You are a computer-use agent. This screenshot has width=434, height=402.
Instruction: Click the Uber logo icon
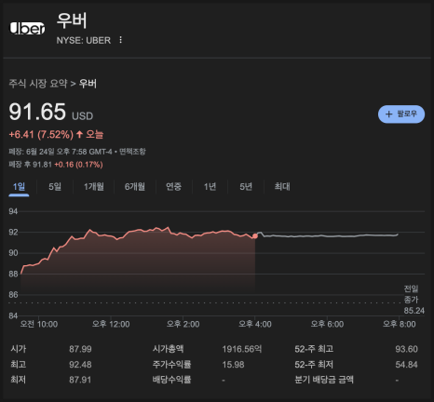point(27,28)
